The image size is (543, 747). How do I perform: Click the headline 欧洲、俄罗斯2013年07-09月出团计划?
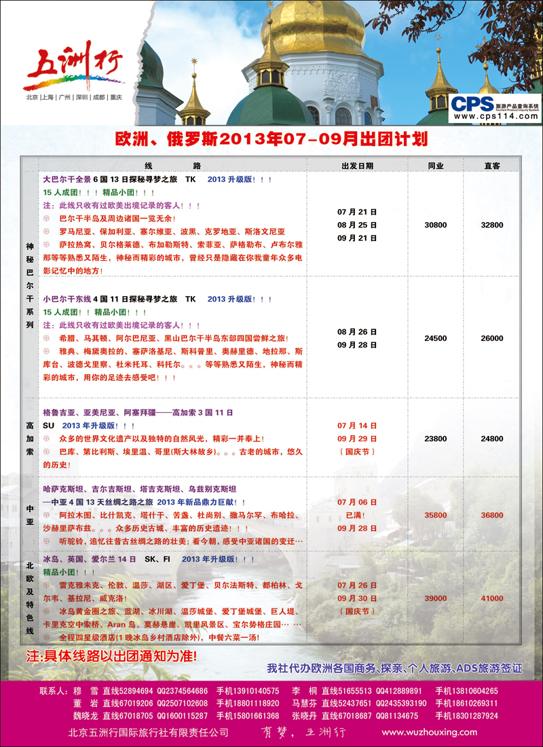[271, 139]
